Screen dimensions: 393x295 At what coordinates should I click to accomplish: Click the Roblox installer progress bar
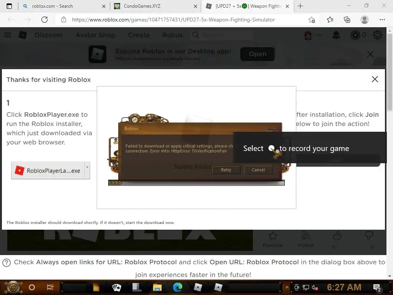click(196, 182)
